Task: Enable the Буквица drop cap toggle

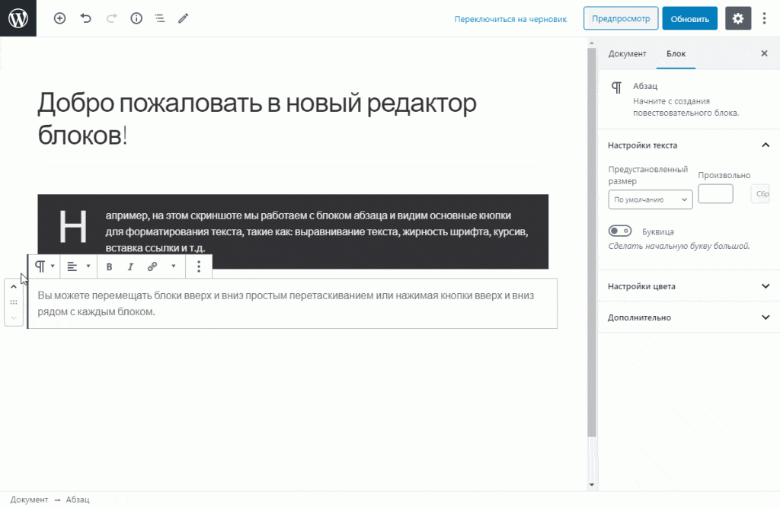Action: (620, 231)
